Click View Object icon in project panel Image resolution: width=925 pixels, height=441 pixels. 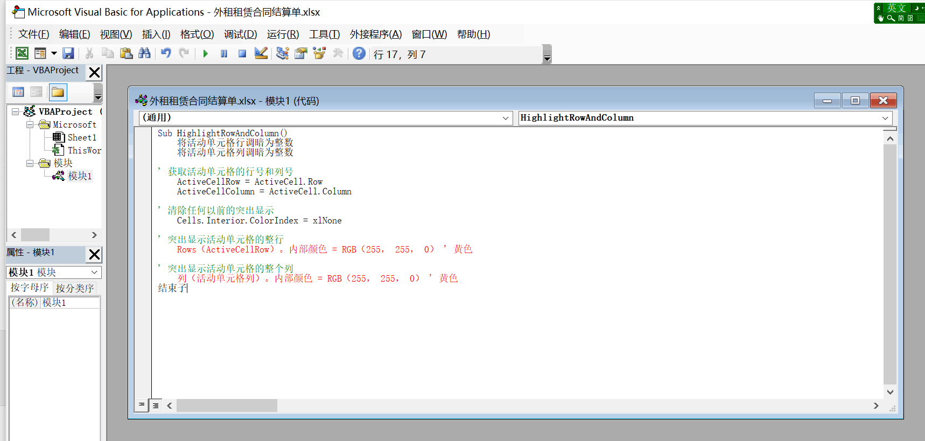36,92
